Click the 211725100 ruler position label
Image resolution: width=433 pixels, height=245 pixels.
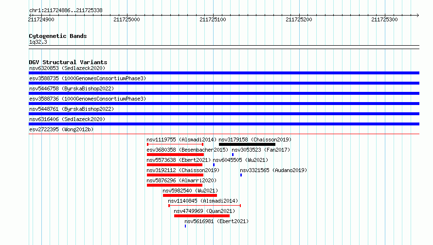[213, 19]
